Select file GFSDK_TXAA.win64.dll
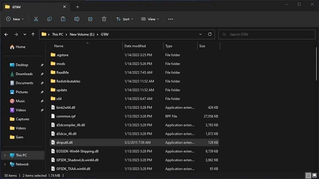The height and width of the screenshot is (179, 319). tap(135, 169)
